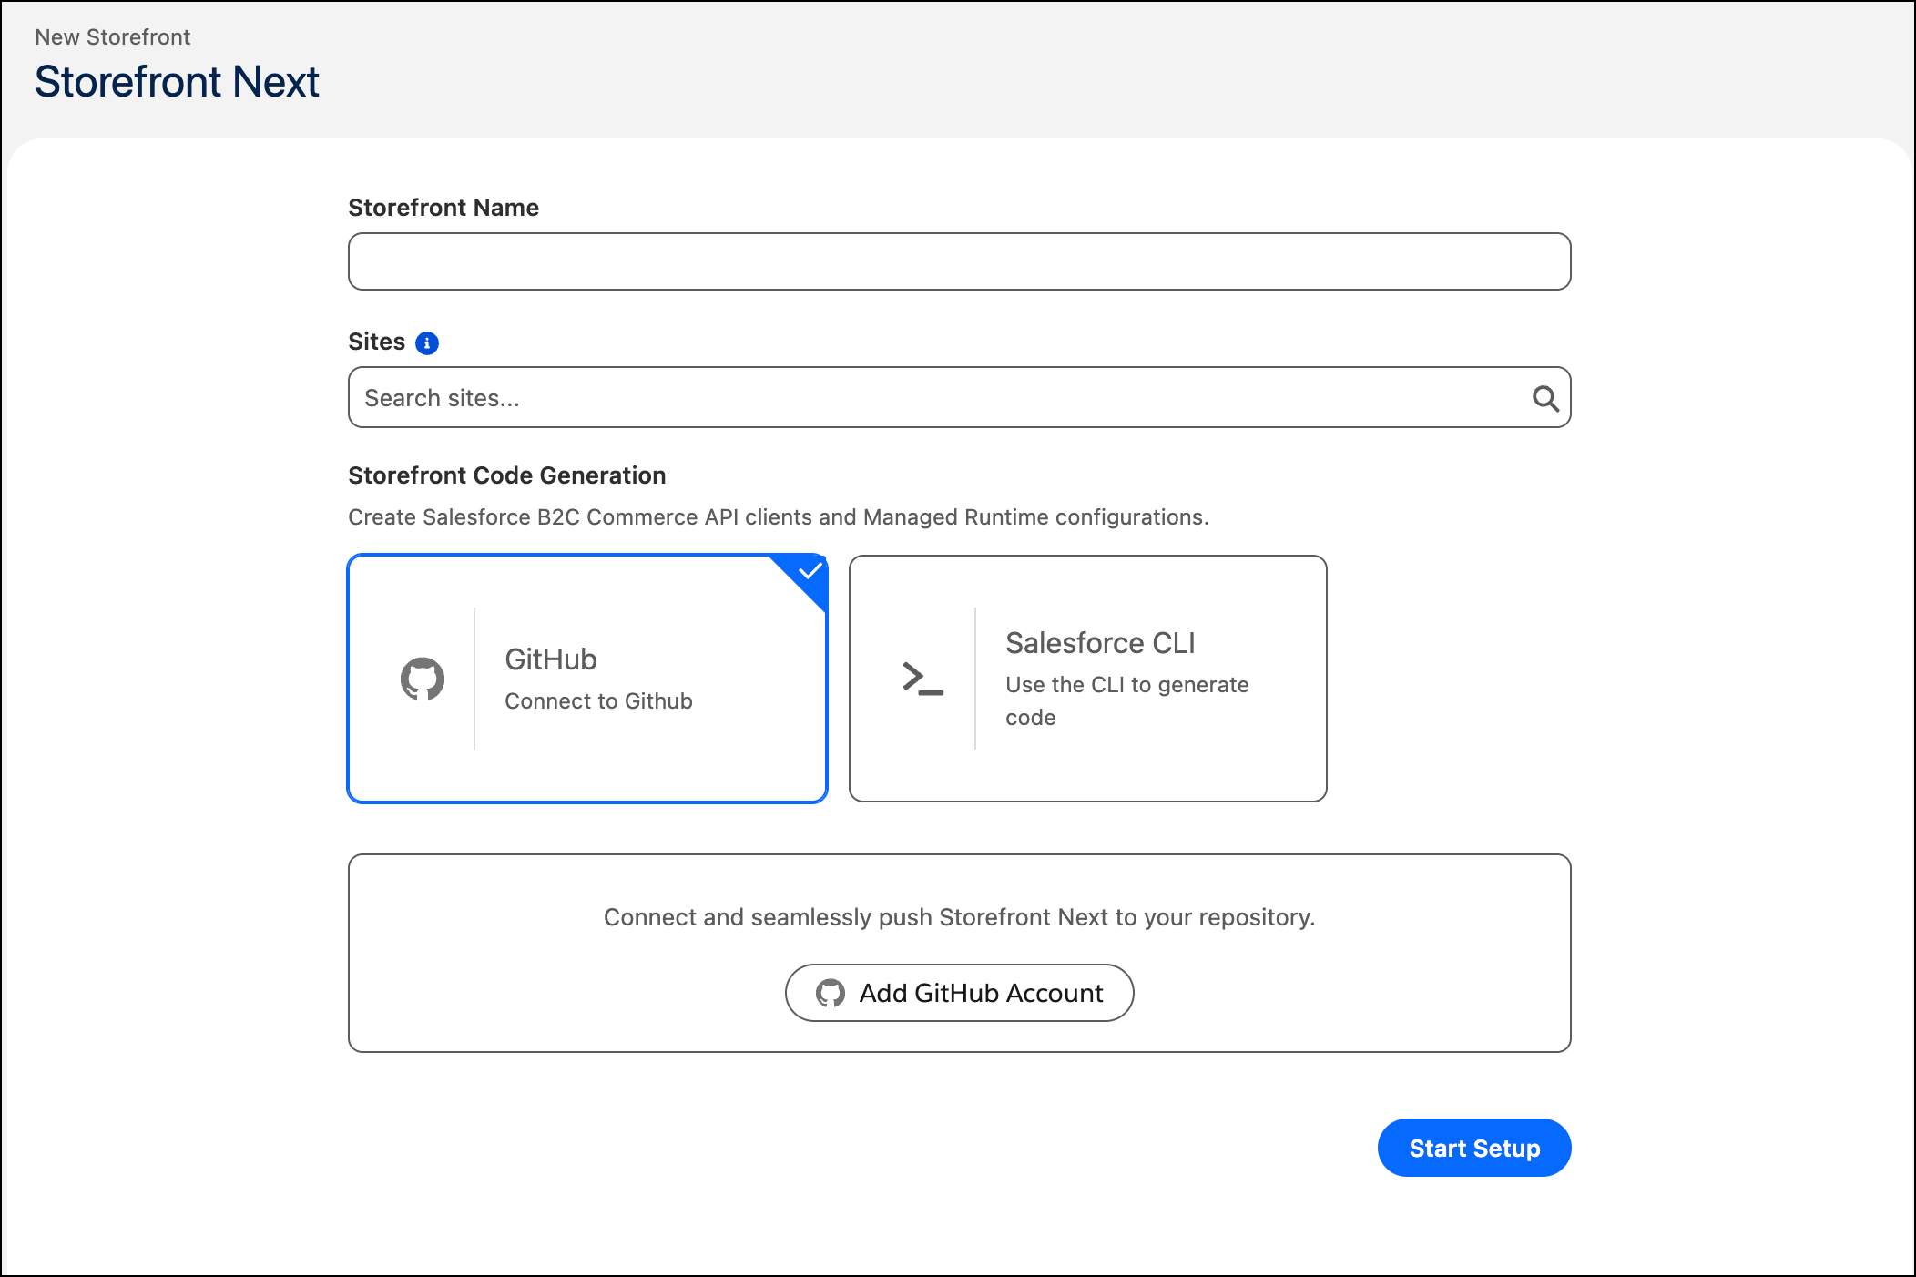The image size is (1916, 1277).
Task: Click the search magnifier icon in Sites field
Action: 1544,398
